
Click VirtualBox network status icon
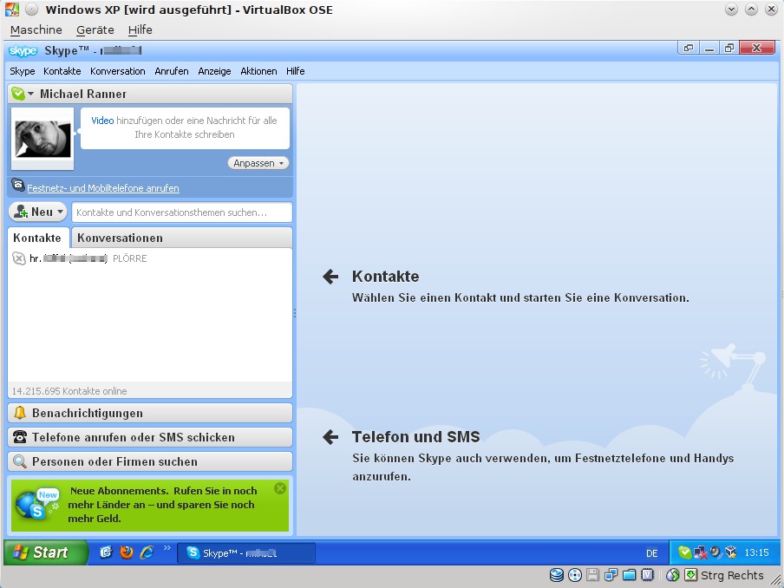click(611, 575)
